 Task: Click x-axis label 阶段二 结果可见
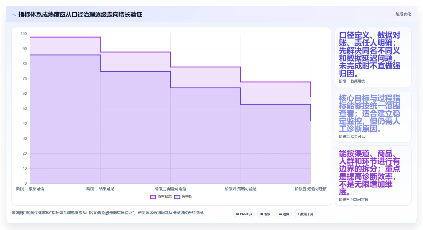click(100, 189)
